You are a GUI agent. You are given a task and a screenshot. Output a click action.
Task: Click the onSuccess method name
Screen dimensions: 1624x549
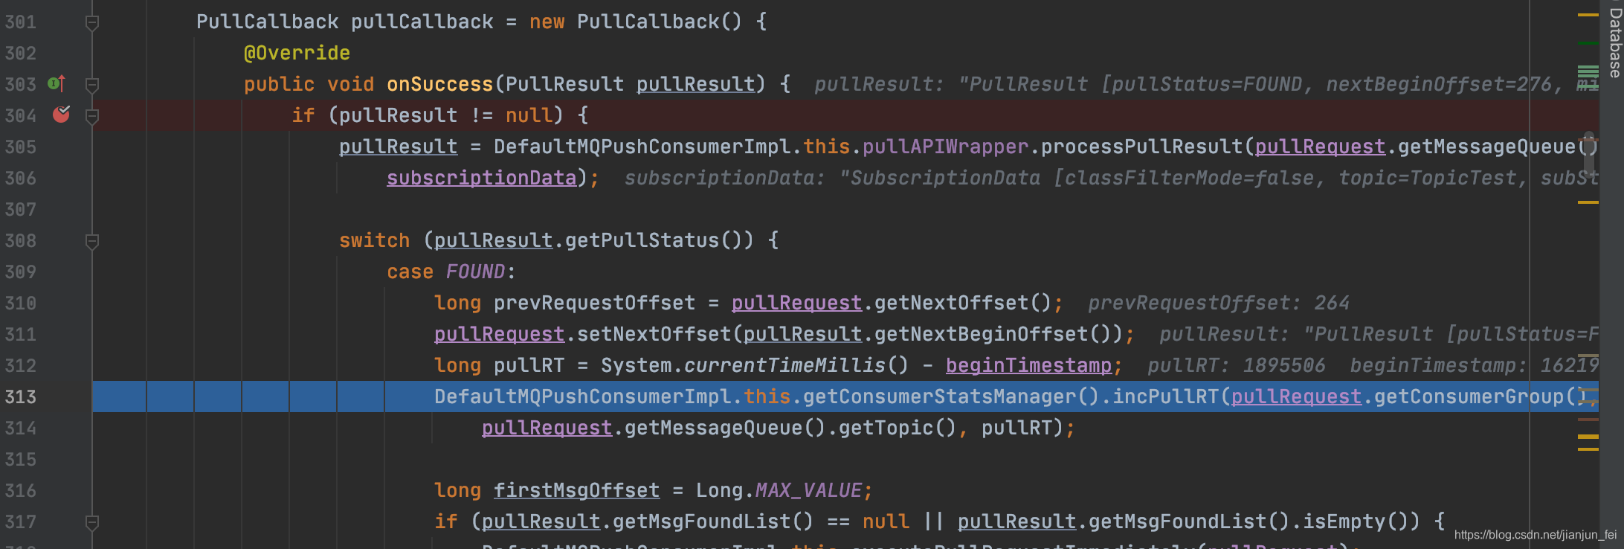(439, 84)
